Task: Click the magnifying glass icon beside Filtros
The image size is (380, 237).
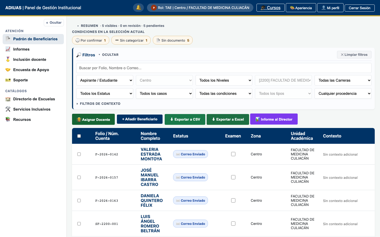Action: click(79, 55)
